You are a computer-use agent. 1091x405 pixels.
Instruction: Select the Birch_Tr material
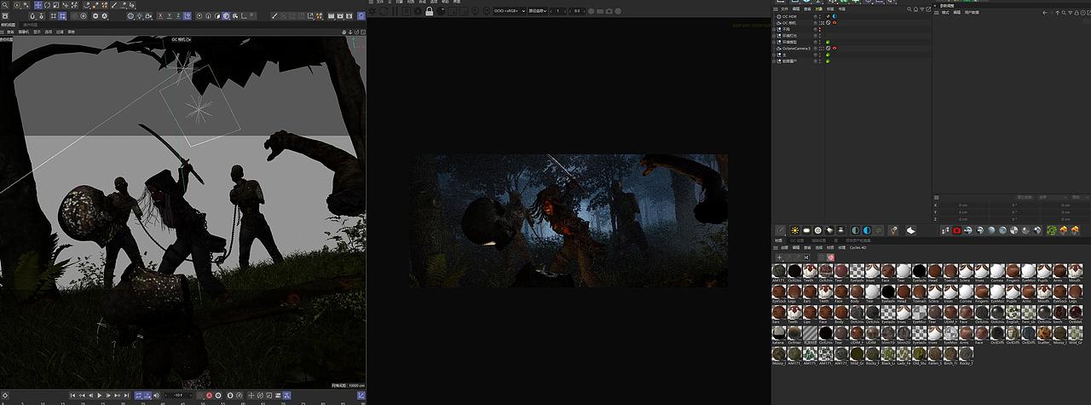coord(950,355)
